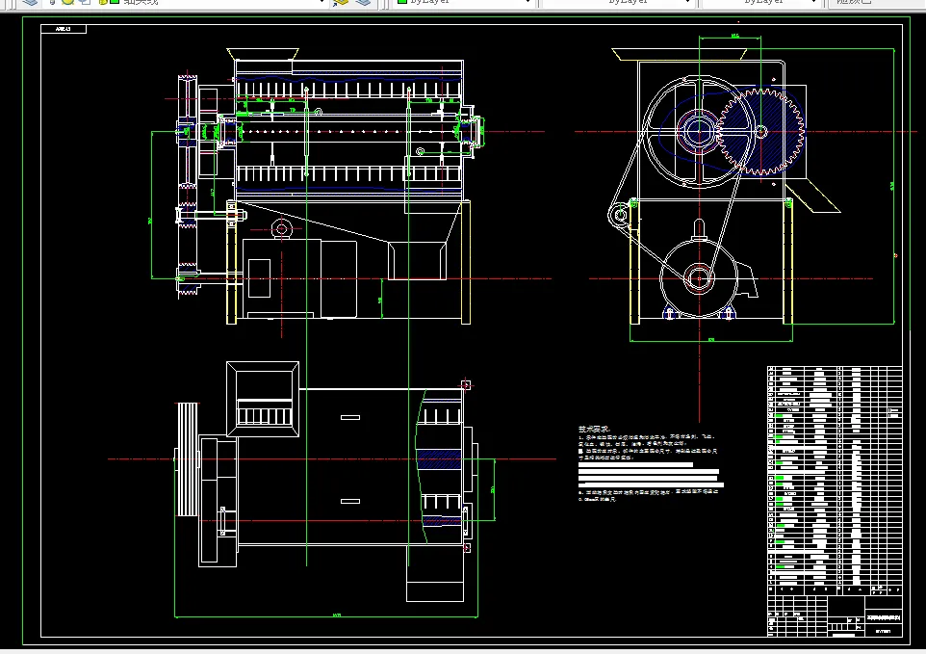Image resolution: width=926 pixels, height=654 pixels.
Task: Open the ByLayer lineweight control dropdown
Action: tap(813, 2)
